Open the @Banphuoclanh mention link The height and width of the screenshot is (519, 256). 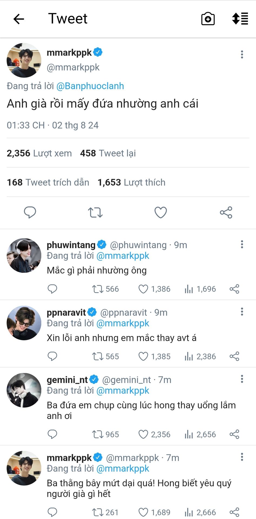click(90, 86)
